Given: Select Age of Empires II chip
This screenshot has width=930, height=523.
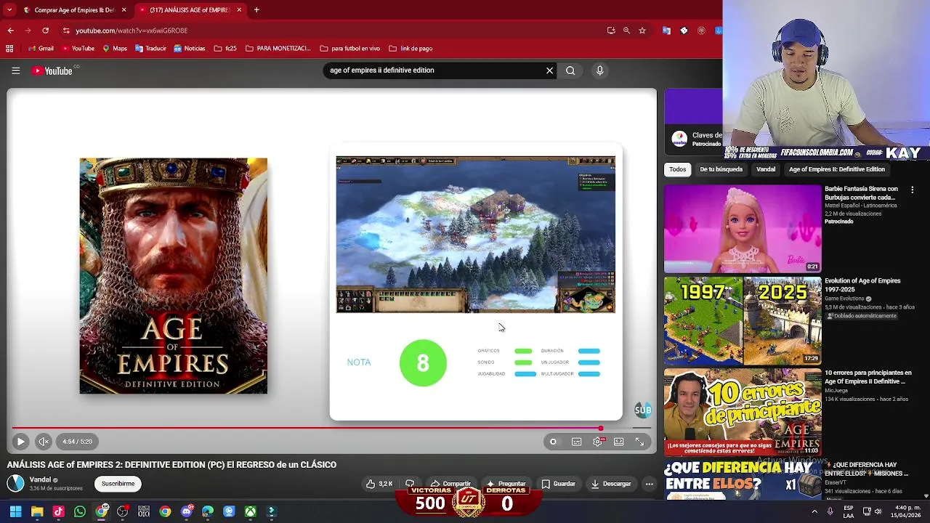Looking at the screenshot, I should (x=837, y=169).
